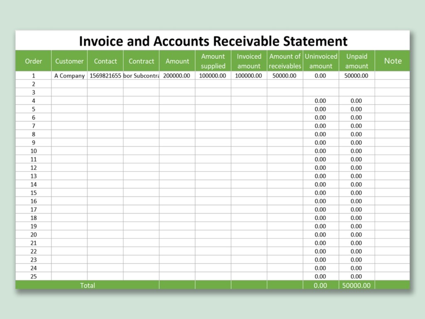Select the Contract column header

click(x=141, y=61)
